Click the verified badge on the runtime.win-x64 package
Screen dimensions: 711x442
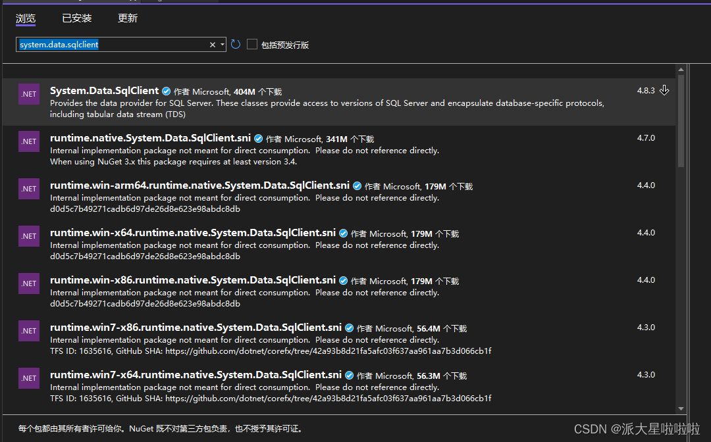(343, 233)
